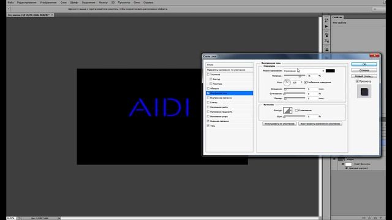Enable the Внутреннее свечение checkbox
Image resolution: width=392 pixels, height=220 pixels.
click(x=208, y=98)
